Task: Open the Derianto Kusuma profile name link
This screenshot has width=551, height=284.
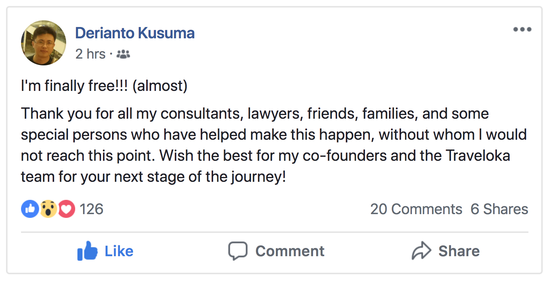Action: click(x=135, y=33)
